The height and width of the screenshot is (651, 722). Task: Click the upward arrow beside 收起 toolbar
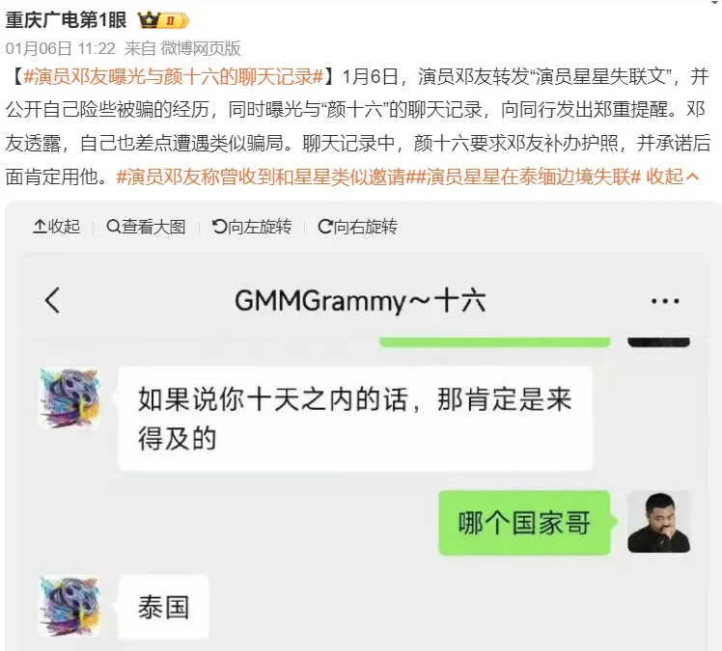40,227
